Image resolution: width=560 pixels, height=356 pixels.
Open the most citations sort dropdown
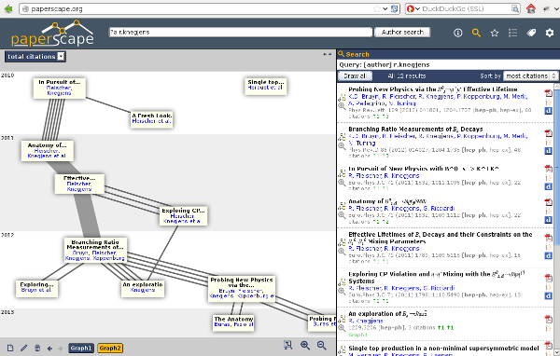[530, 75]
